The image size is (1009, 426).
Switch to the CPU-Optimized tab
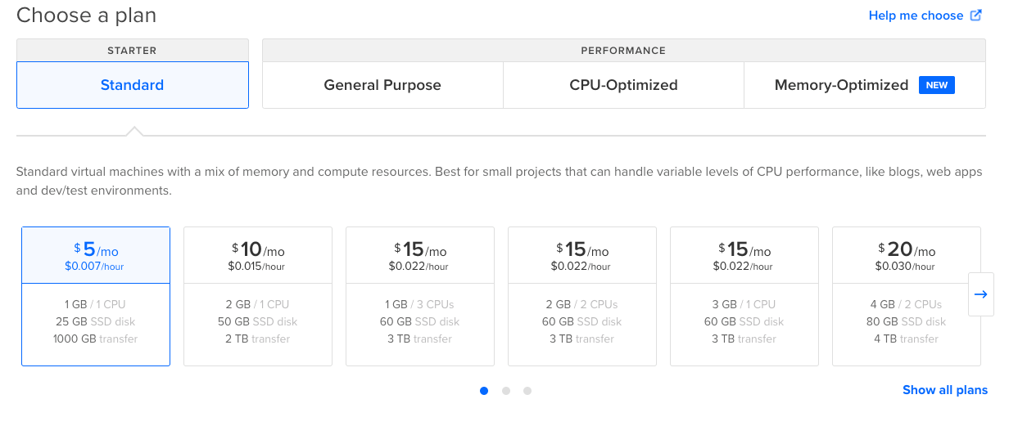(623, 85)
